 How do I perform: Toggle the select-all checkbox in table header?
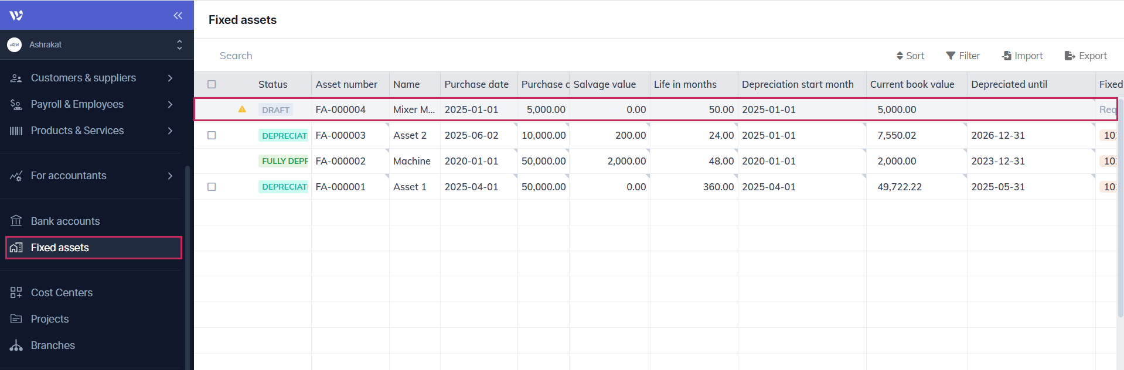pyautogui.click(x=212, y=84)
